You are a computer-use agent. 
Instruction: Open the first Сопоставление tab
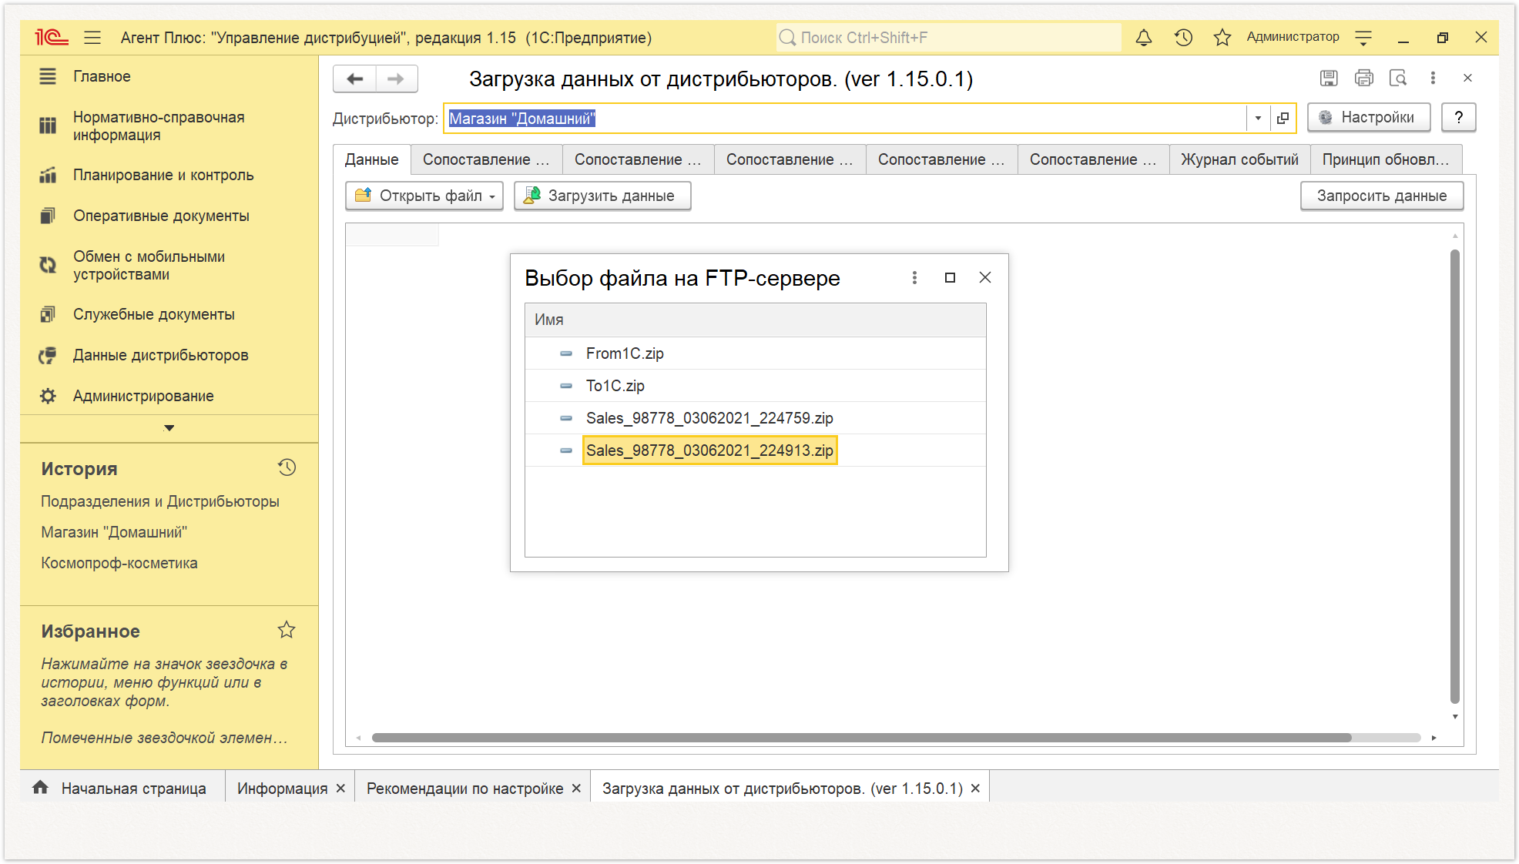click(x=486, y=159)
